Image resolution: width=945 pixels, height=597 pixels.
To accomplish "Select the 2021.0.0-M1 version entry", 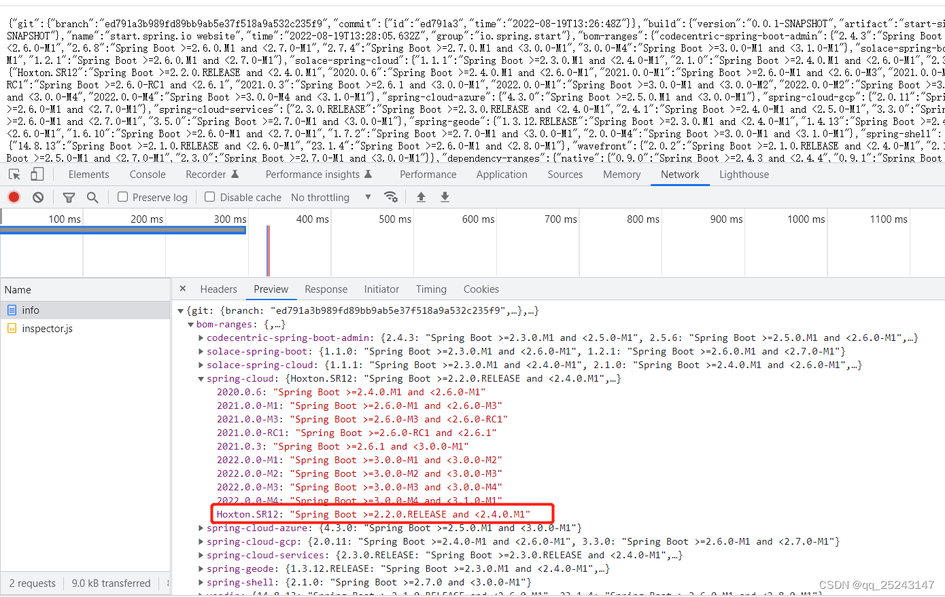I will pyautogui.click(x=359, y=405).
